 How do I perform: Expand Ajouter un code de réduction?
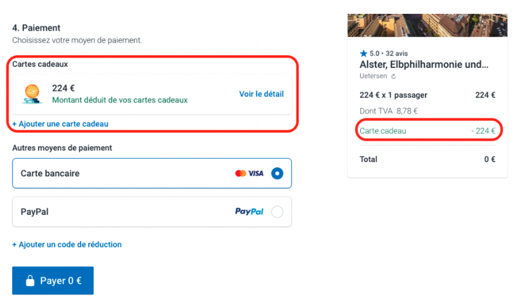(x=67, y=245)
